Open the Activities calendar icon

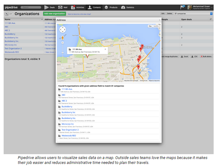[x=73, y=7]
